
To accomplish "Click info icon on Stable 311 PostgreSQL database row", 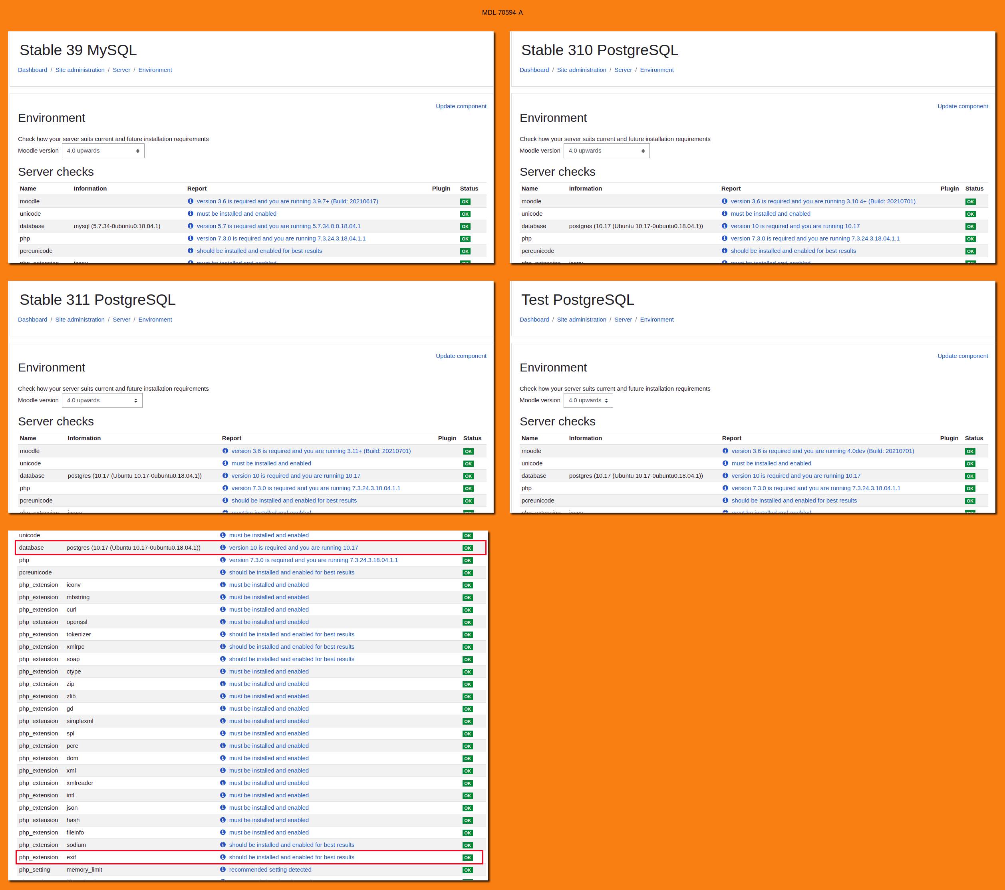I will (x=225, y=475).
